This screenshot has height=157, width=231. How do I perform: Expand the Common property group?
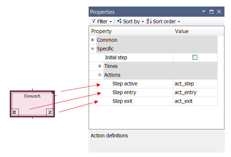[92, 40]
